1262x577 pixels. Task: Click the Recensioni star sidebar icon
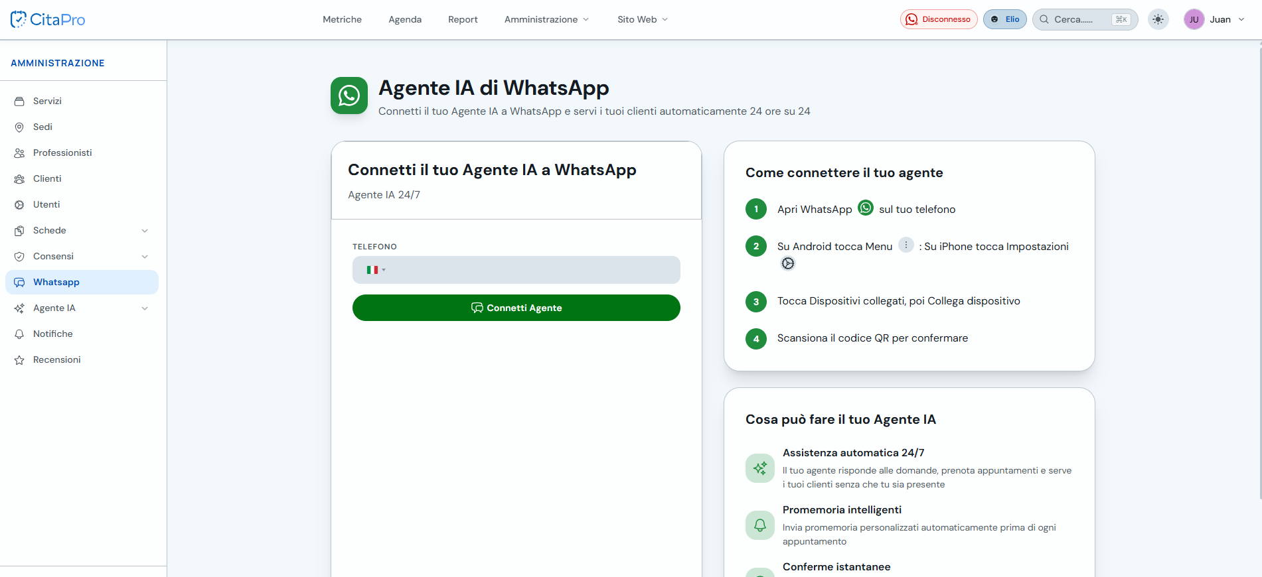pos(19,360)
